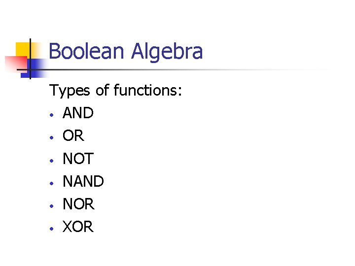Screen dimensions: 355x266
Task: Click the bullet dot beside AND
Action: pos(52,115)
